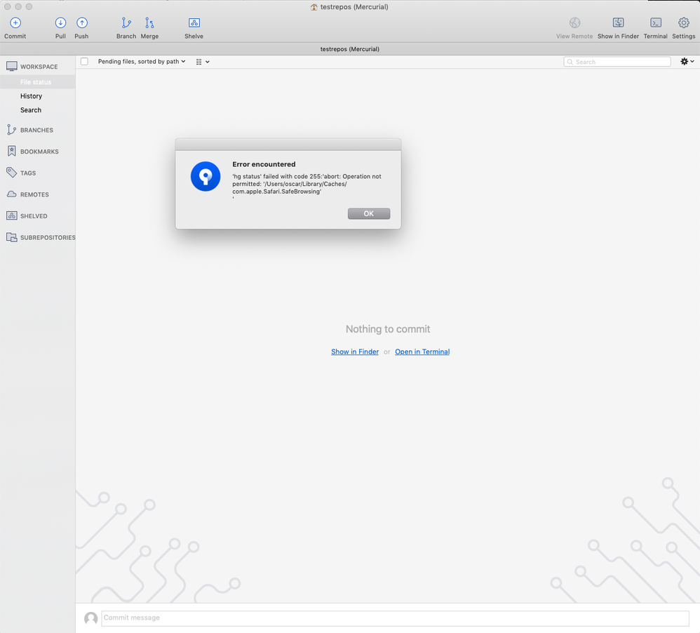Open the 'Pending files, sorted by path' dropdown
Image resolution: width=700 pixels, height=633 pixels.
pyautogui.click(x=142, y=62)
